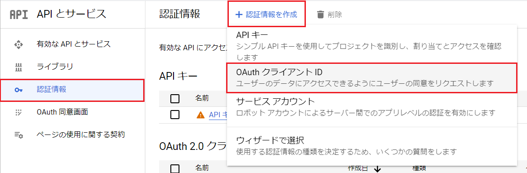
Task: Choose サービス アカウント from the dropdown
Action: pyautogui.click(x=372, y=107)
